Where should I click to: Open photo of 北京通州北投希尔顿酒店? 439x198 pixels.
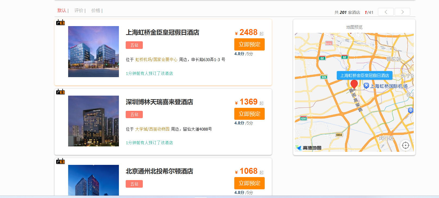point(93,180)
